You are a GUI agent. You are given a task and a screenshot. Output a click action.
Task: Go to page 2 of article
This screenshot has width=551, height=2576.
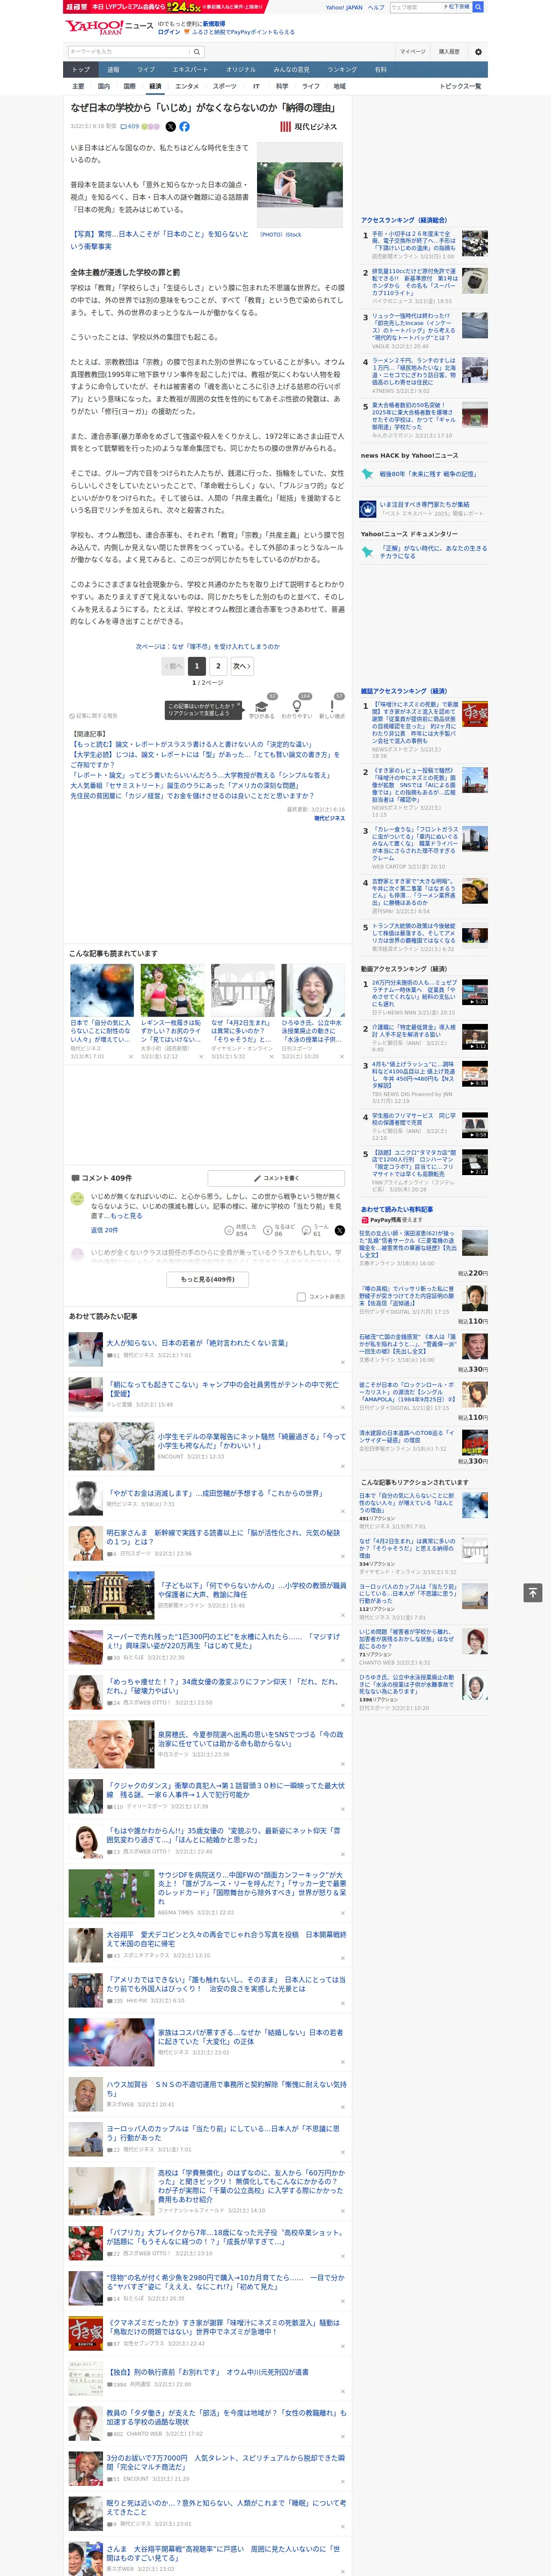click(x=218, y=666)
